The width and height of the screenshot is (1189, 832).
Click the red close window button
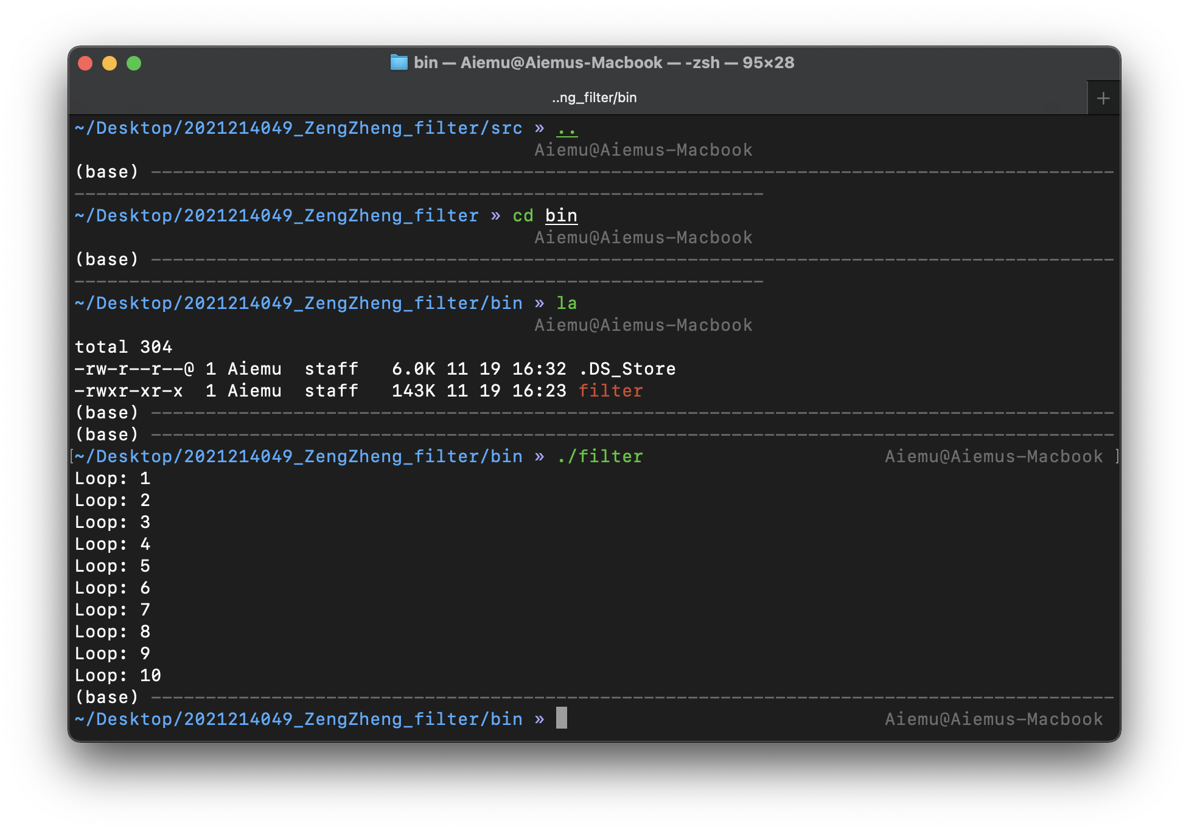(x=85, y=63)
